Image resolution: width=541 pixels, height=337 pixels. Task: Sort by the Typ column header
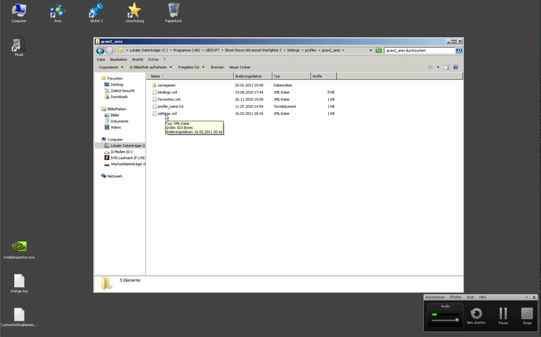tap(292, 76)
